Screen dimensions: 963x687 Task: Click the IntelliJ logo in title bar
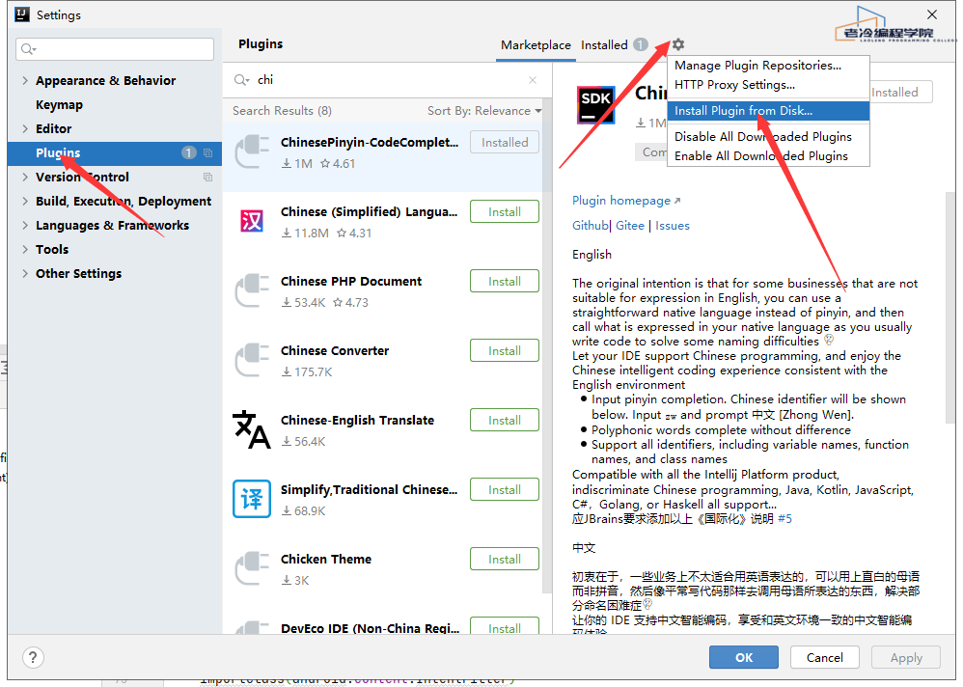22,14
